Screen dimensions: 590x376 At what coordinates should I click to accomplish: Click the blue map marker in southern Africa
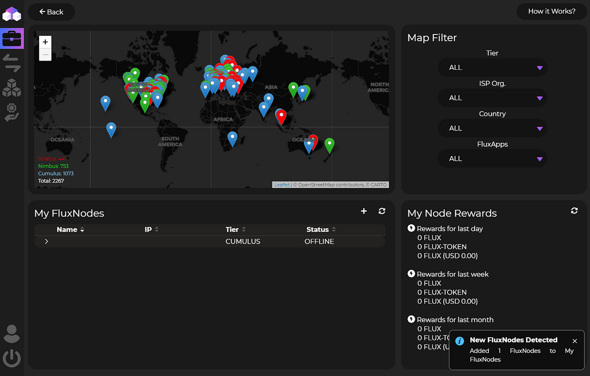[232, 139]
